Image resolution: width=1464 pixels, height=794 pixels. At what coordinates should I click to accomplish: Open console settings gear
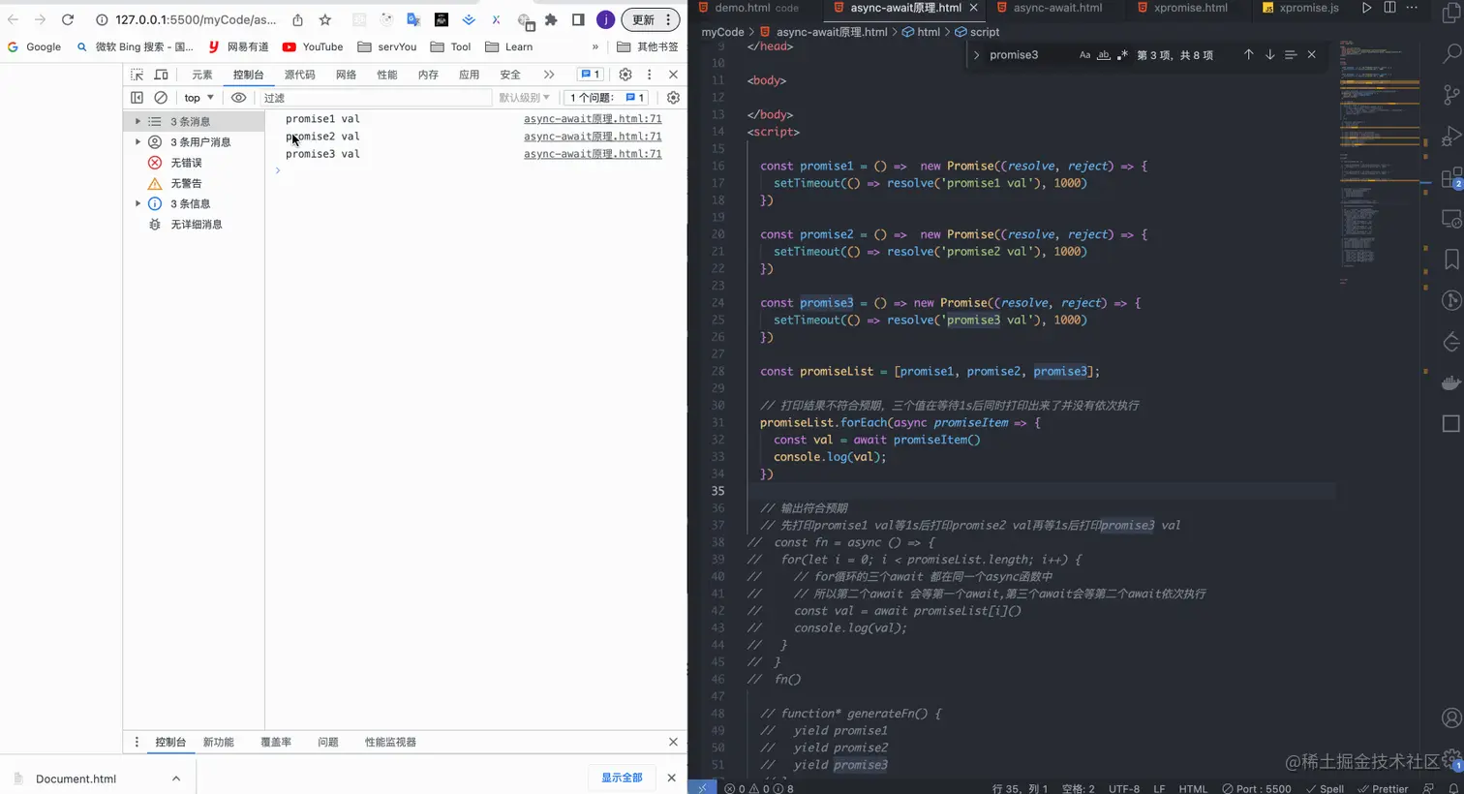point(673,98)
